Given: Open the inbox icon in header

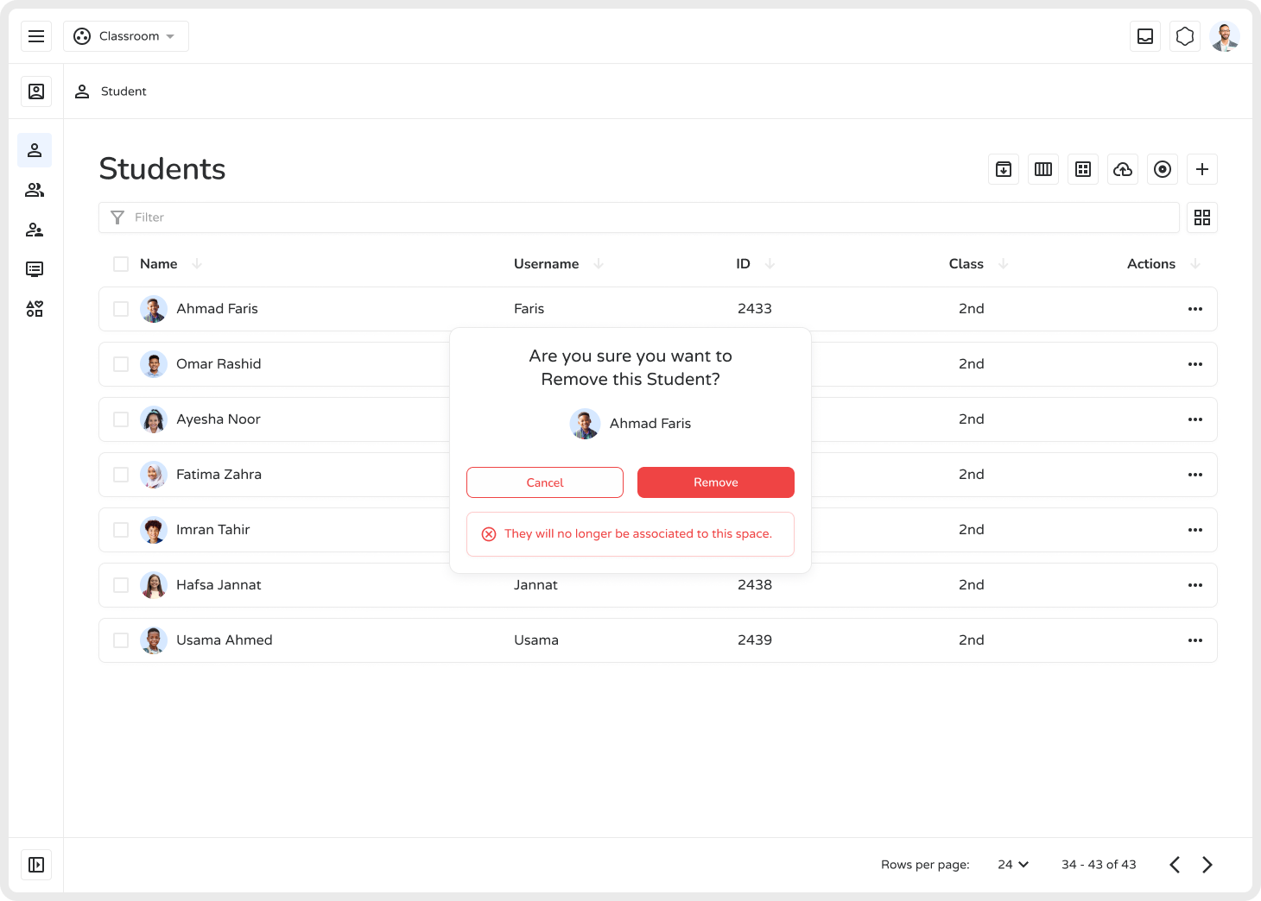Looking at the screenshot, I should [x=1145, y=36].
